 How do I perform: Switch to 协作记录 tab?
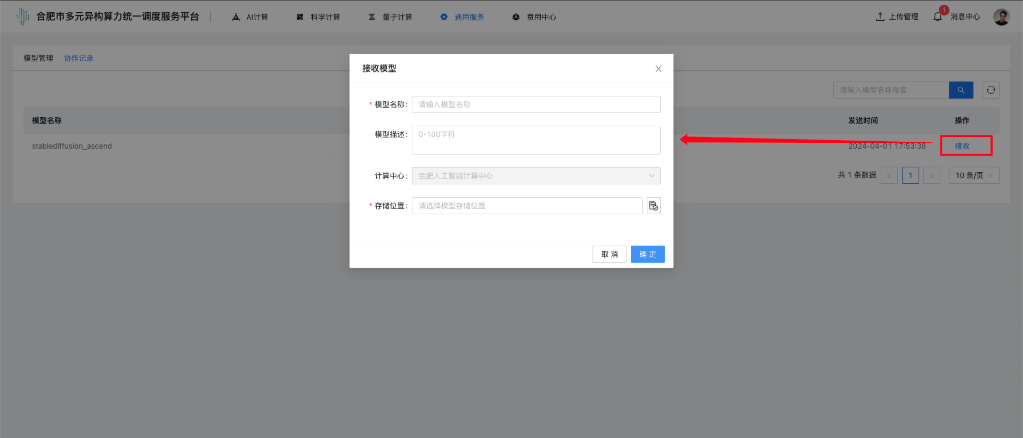[79, 58]
